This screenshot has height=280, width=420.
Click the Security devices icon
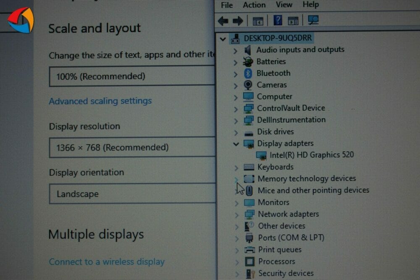click(x=250, y=274)
